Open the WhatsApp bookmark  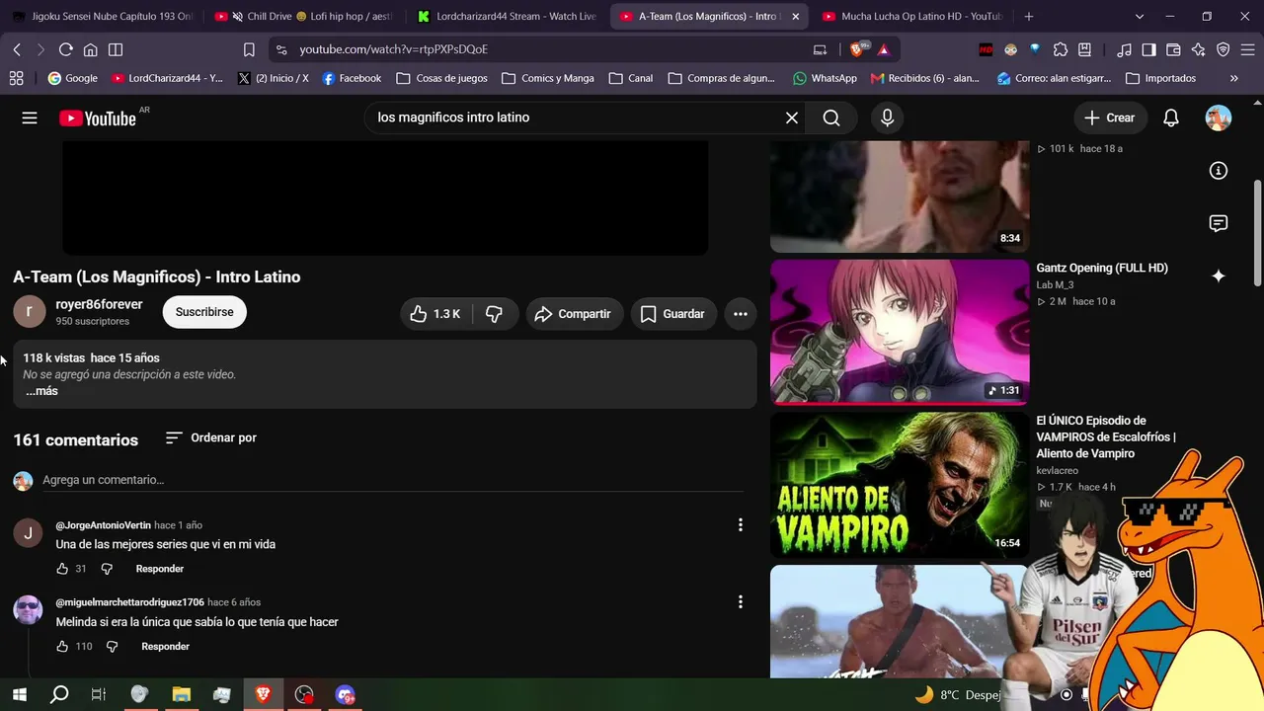point(825,78)
